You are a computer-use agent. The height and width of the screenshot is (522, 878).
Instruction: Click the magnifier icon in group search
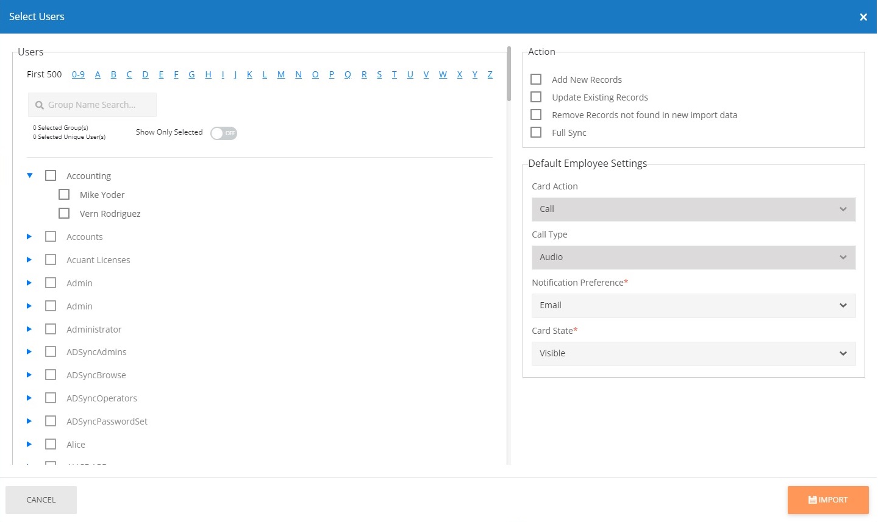(40, 105)
